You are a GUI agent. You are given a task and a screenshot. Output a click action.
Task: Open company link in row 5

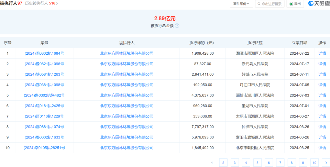[x=126, y=95]
